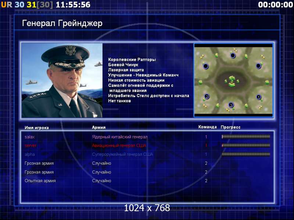Click the yellow "UR" indicator at top left
Viewport: 294px width, 220px height.
pyautogui.click(x=7, y=5)
